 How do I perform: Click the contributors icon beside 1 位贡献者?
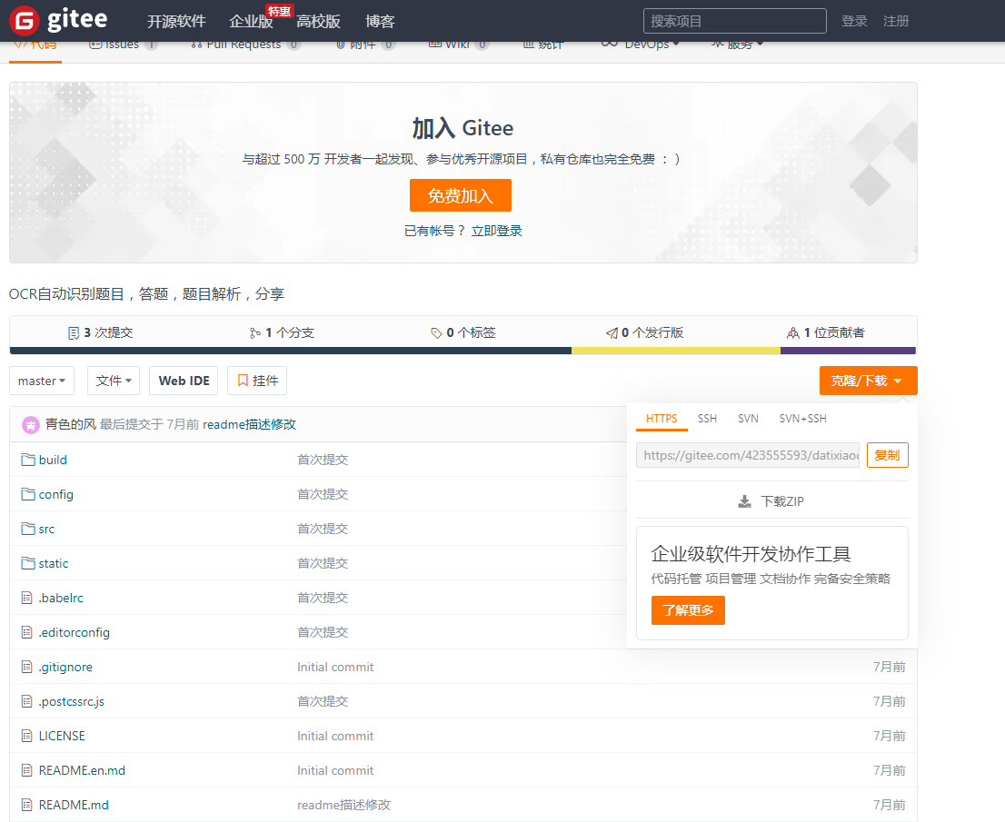click(792, 332)
